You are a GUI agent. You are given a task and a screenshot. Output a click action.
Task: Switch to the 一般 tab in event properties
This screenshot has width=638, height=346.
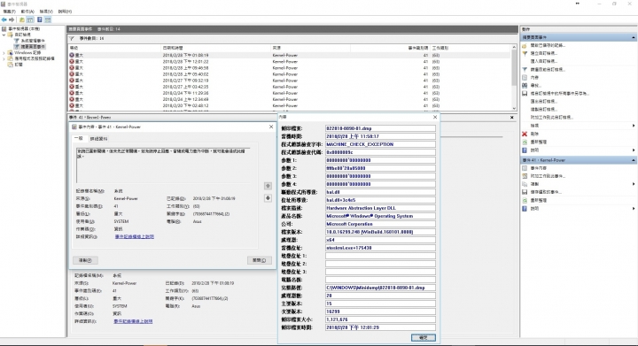tap(79, 138)
